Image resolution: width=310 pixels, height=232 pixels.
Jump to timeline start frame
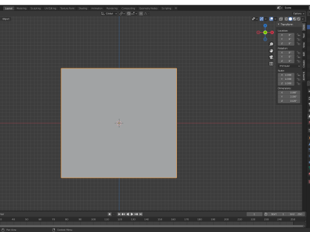(x=119, y=214)
